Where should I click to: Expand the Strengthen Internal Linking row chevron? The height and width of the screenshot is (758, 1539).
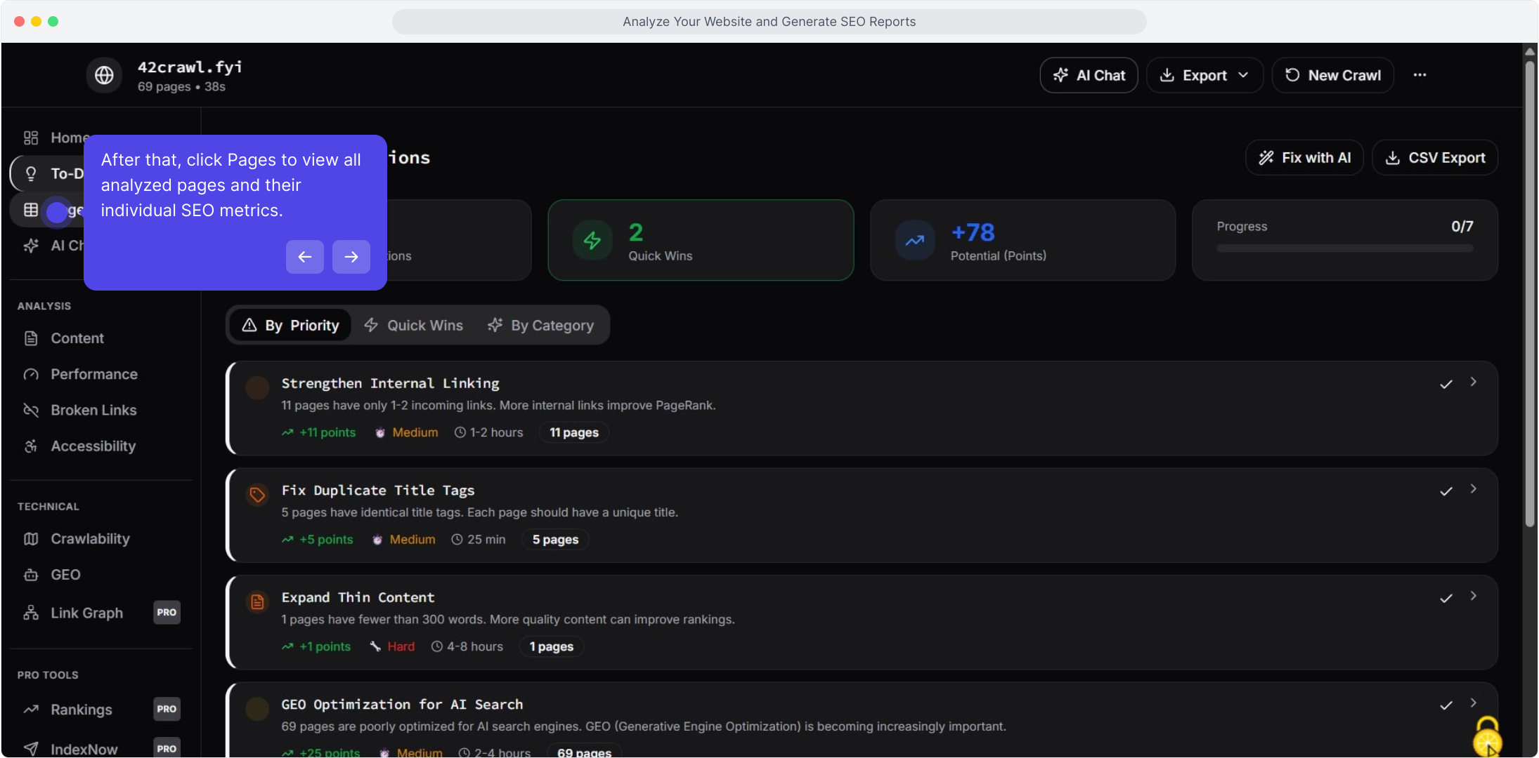(x=1474, y=382)
